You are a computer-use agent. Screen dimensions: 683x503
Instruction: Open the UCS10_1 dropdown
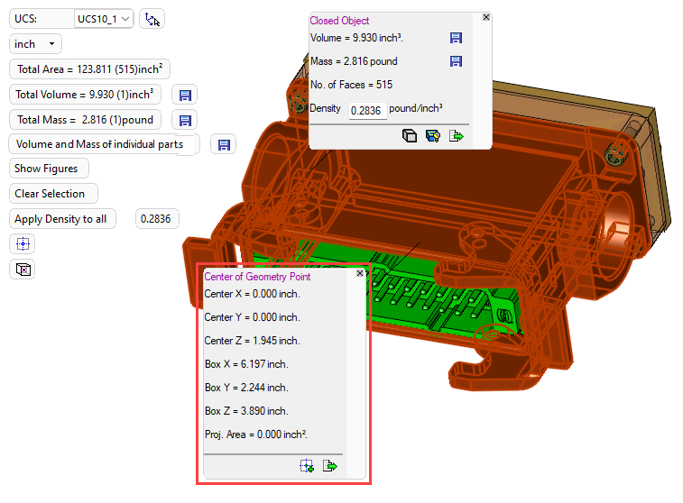(104, 19)
